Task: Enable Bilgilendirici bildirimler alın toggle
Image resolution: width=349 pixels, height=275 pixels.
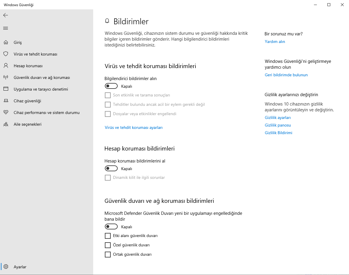Action: pos(111,86)
